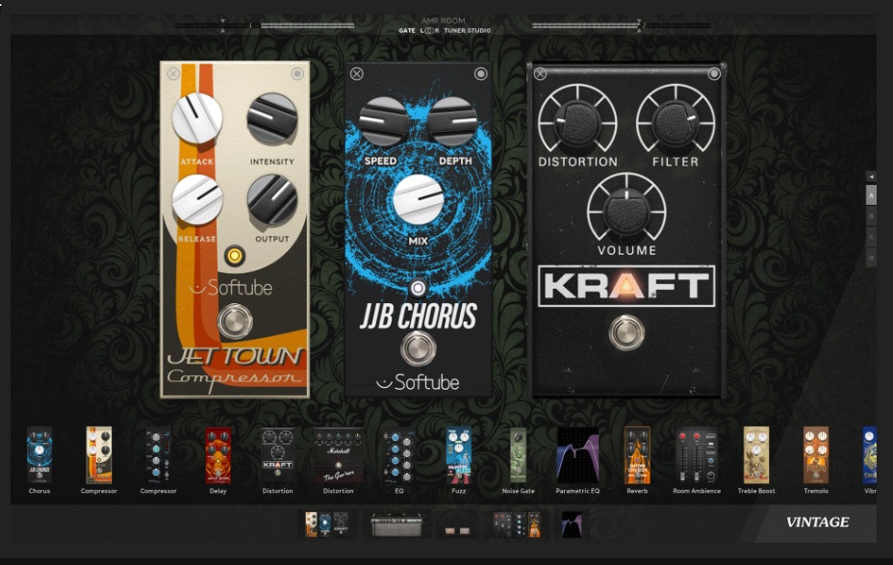Click the Compressor RELEASE knob

coord(197,199)
